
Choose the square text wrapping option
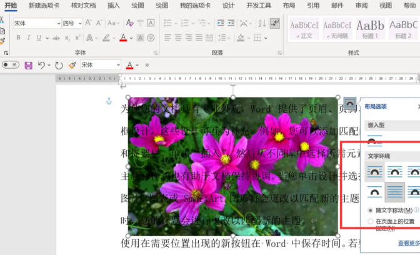point(374,172)
